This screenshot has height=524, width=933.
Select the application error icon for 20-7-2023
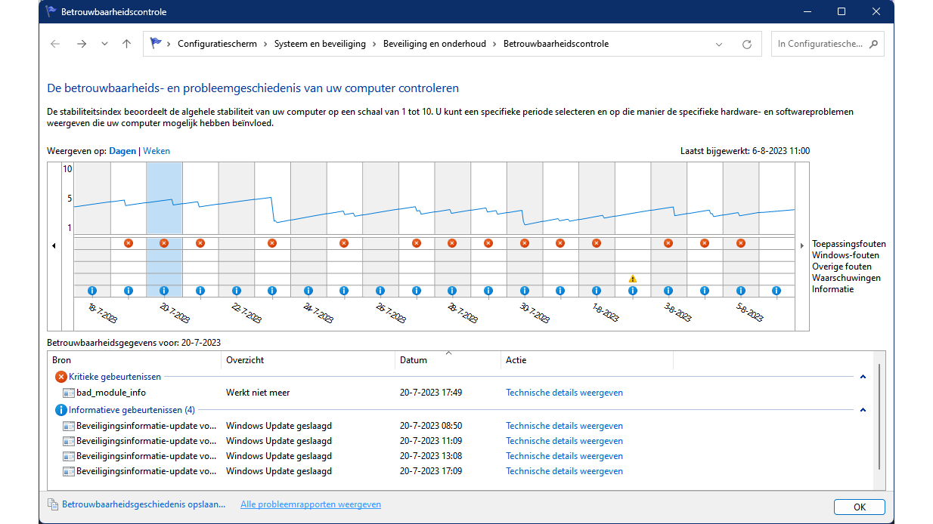(164, 243)
